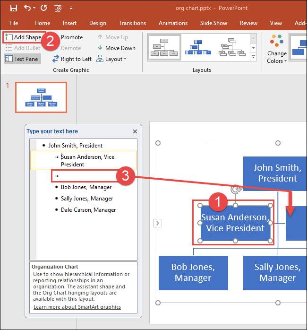Click the Add Shape button
The width and height of the screenshot is (307, 330).
(x=24, y=37)
